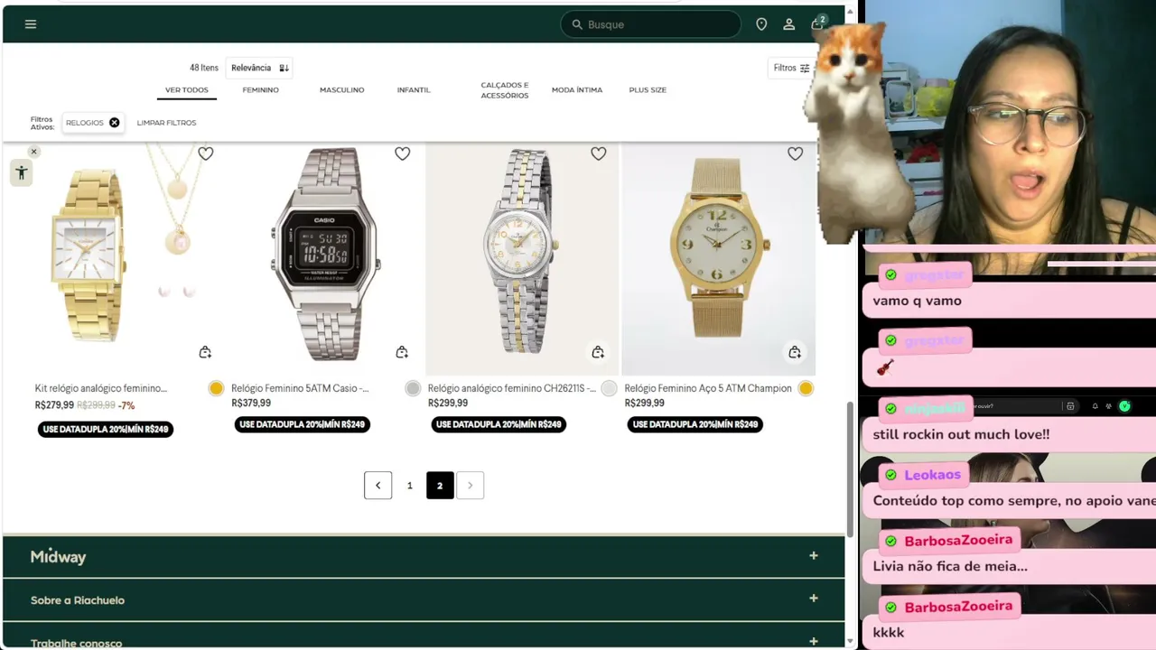Open store locator pin icon
Screen dimensions: 1156x650
click(761, 24)
